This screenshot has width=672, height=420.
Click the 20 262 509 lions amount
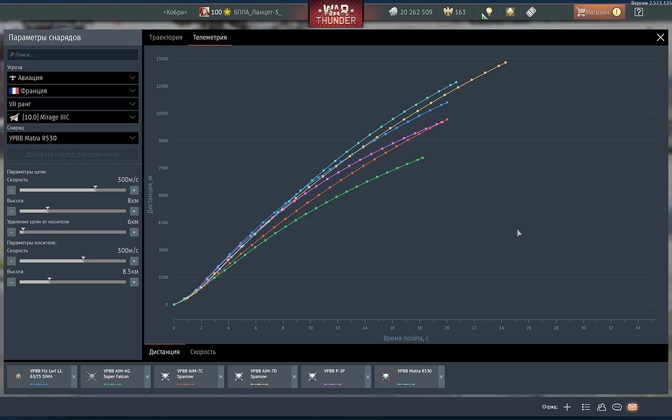(416, 12)
